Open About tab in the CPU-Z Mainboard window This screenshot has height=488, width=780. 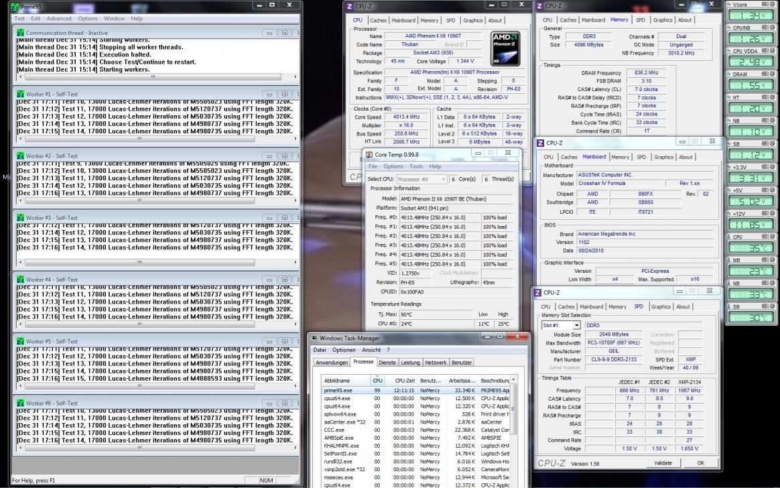(686, 157)
